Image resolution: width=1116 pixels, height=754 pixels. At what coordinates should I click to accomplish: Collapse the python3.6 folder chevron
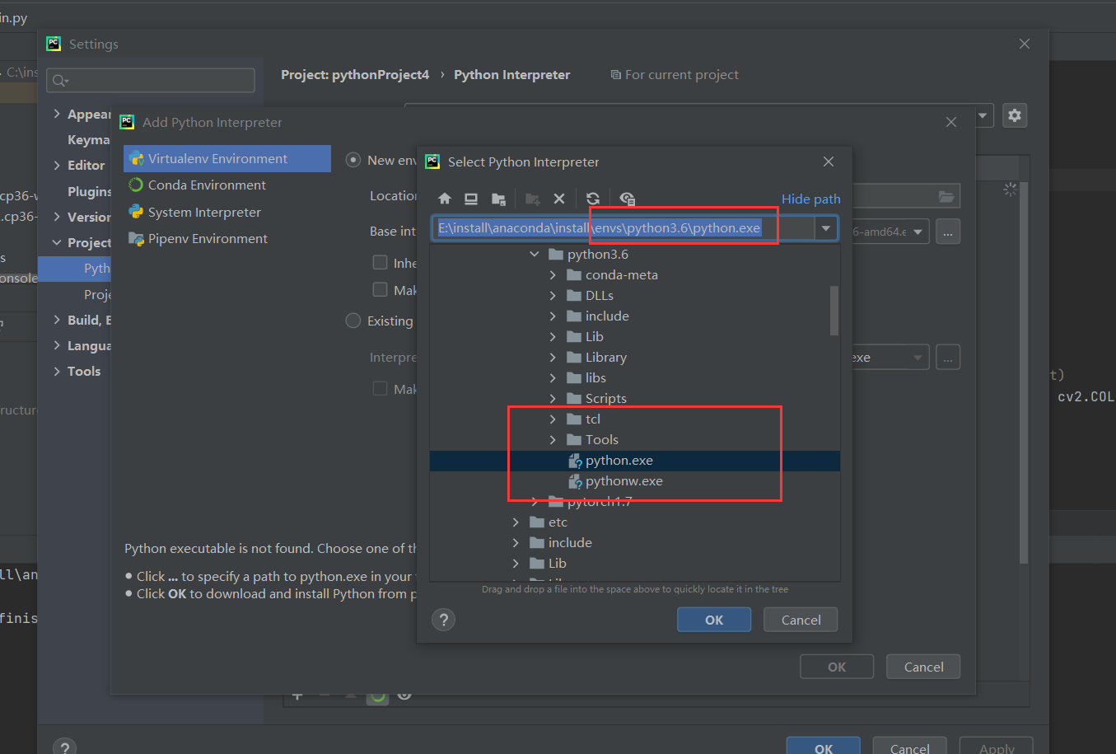(x=535, y=255)
